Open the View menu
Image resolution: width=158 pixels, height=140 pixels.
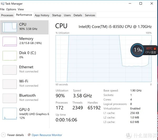click(x=21, y=9)
